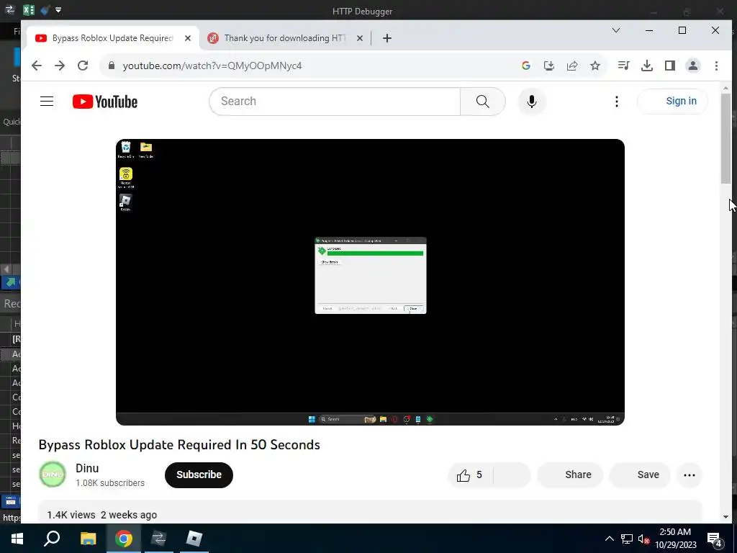The height and width of the screenshot is (553, 737).
Task: Go forward with Chrome's forward arrow
Action: coord(60,66)
